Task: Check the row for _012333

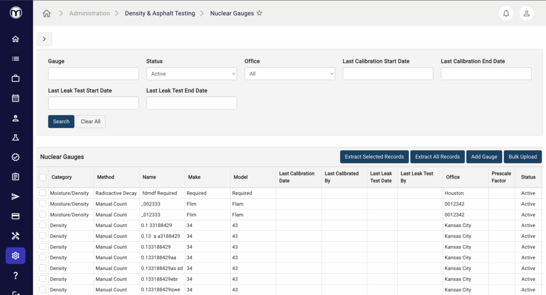Action: (43, 214)
